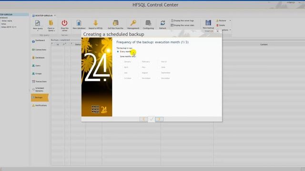Expand the Open a query dropdown arrow
This screenshot has height=171, width=305.
coord(54,31)
